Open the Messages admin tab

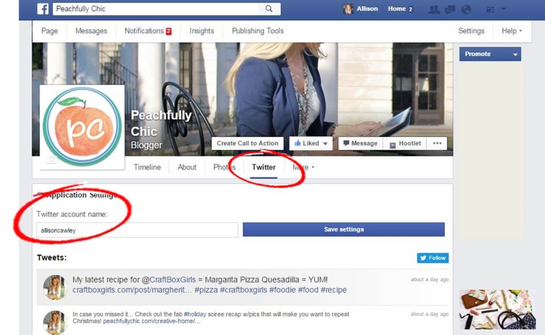[x=91, y=31]
